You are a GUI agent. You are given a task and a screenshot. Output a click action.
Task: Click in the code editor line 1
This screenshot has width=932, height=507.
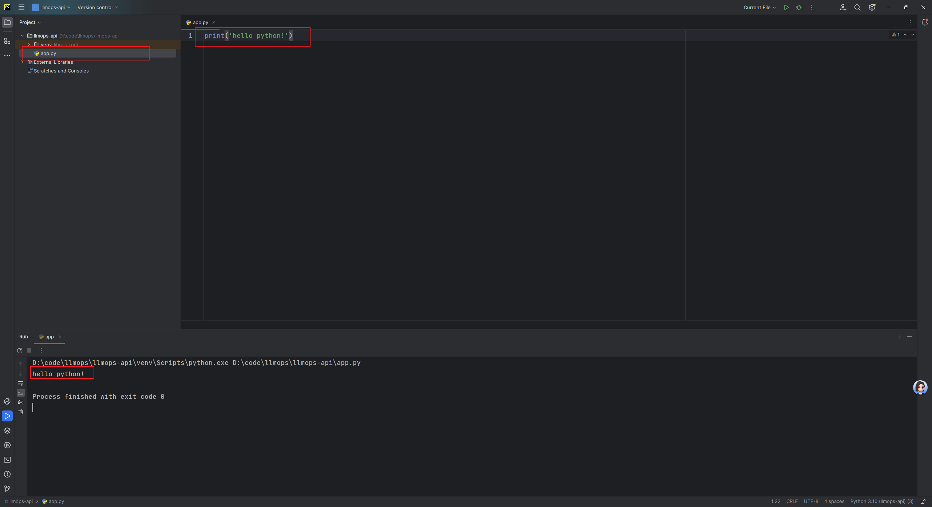click(x=364, y=36)
